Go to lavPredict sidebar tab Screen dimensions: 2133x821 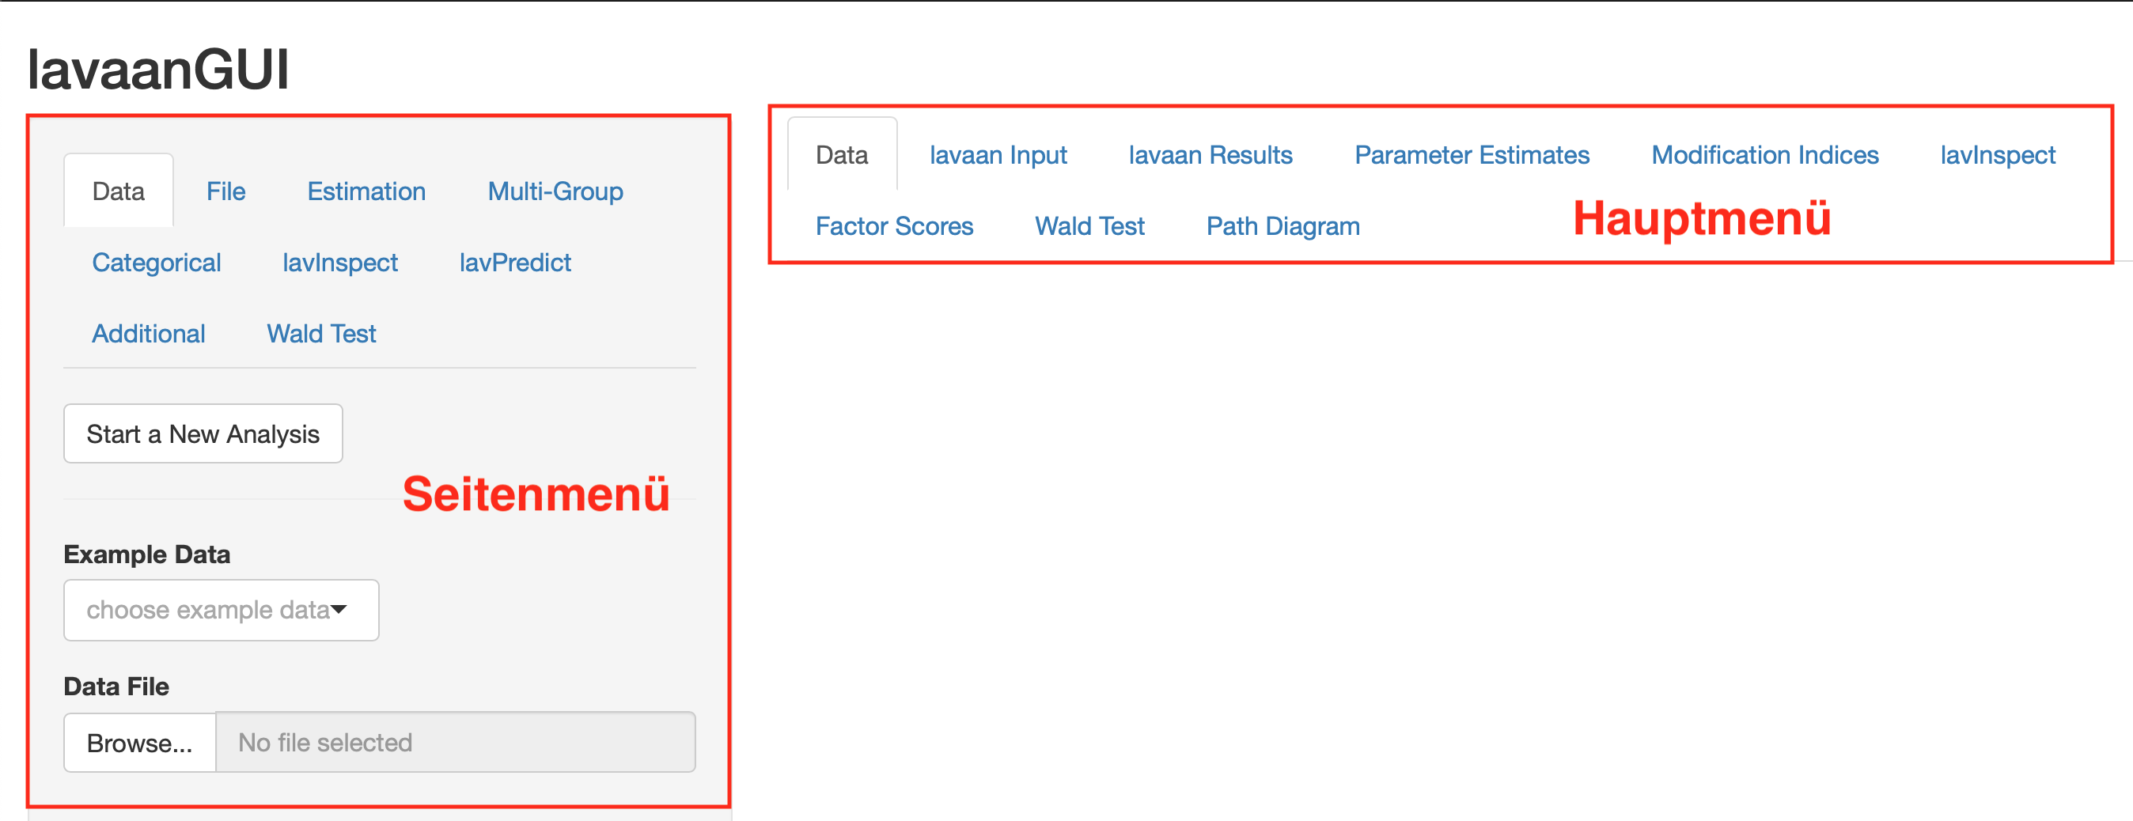click(514, 263)
